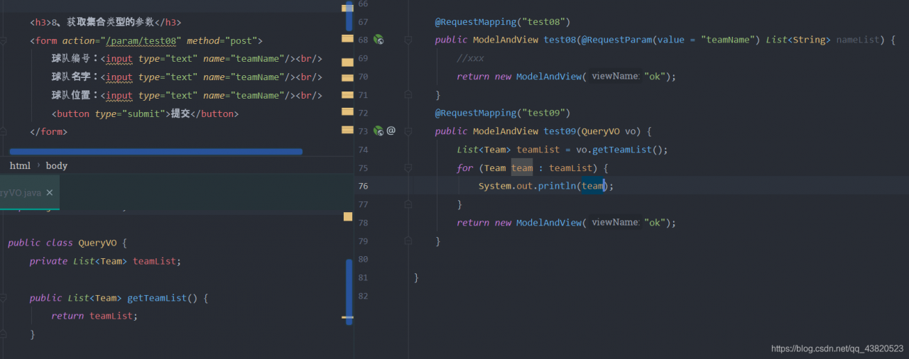Select the html breadcrumb item
Screen dimensions: 909x359
[x=20, y=165]
